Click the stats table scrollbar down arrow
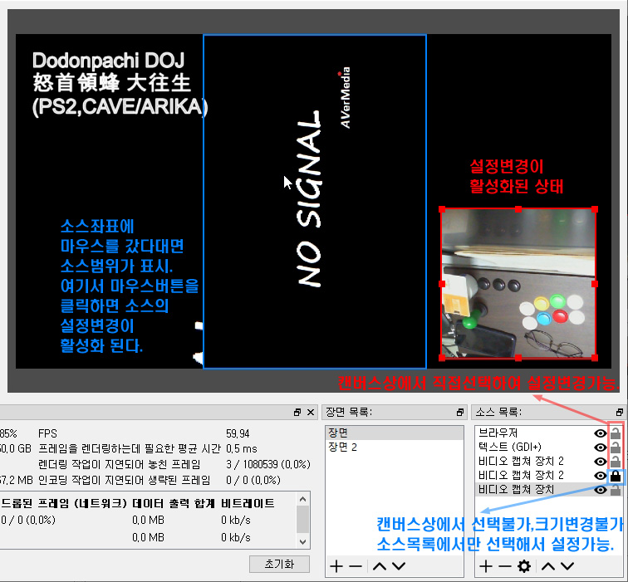Screen dimensions: 628x582 [302, 542]
